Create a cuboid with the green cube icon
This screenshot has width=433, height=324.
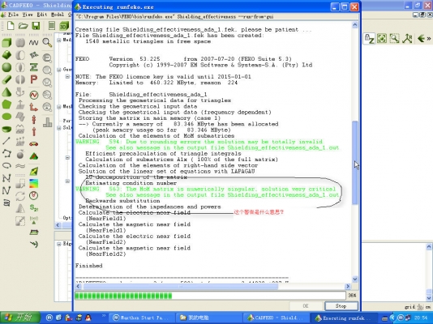pyautogui.click(x=6, y=43)
